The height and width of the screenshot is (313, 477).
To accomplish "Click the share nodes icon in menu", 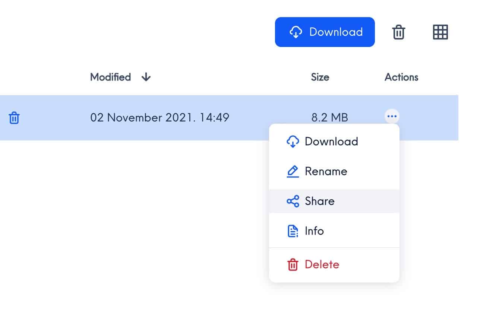I will [293, 201].
